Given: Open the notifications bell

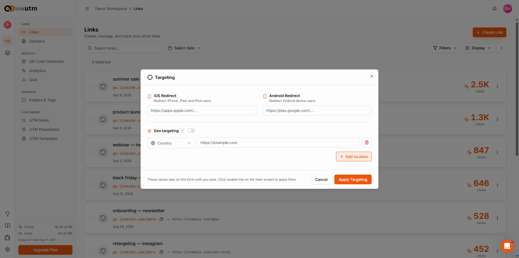Looking at the screenshot, I should tap(495, 9).
